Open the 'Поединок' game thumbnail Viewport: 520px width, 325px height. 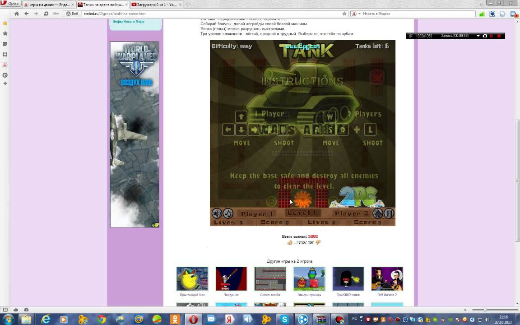231,279
